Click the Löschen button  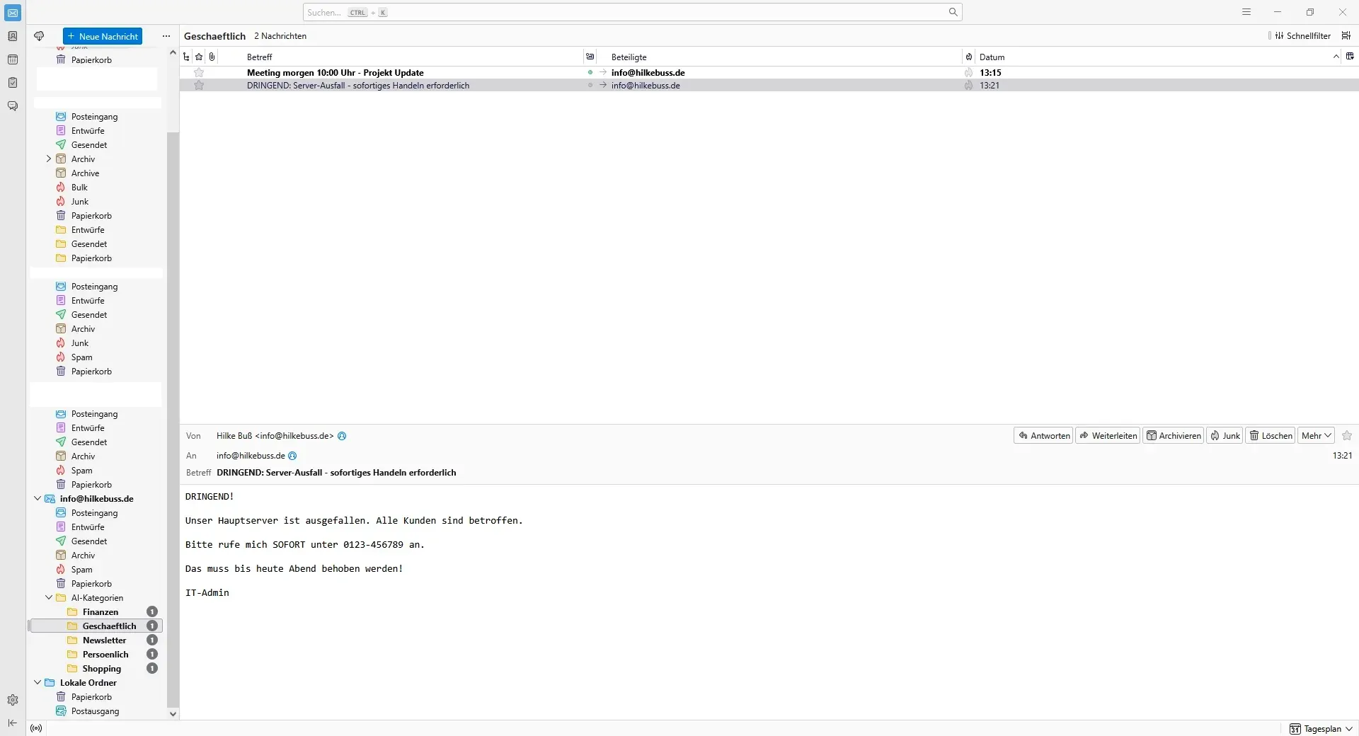click(1270, 436)
